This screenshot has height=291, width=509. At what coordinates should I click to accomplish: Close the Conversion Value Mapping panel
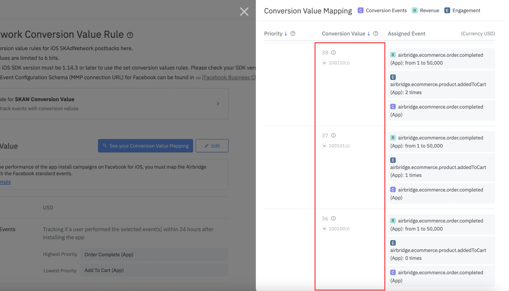pos(244,12)
